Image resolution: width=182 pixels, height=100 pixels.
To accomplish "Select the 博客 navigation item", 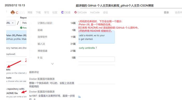I will (30, 12).
